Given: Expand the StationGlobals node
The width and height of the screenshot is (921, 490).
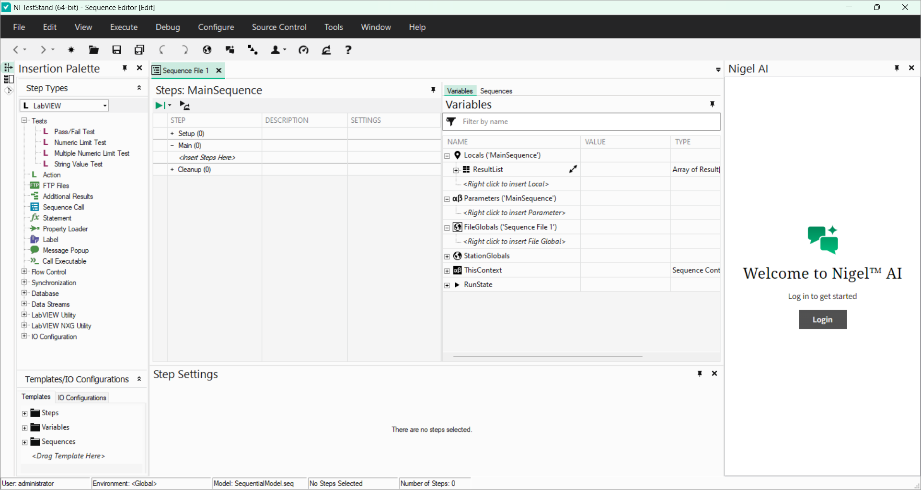Looking at the screenshot, I should (x=447, y=257).
